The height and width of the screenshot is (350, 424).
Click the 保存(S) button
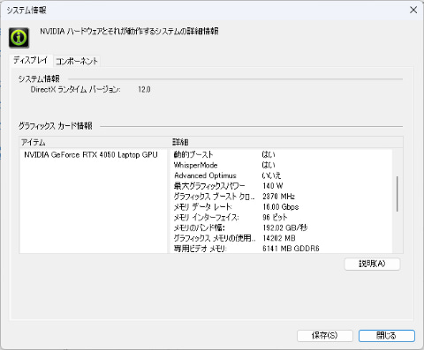tap(325, 335)
